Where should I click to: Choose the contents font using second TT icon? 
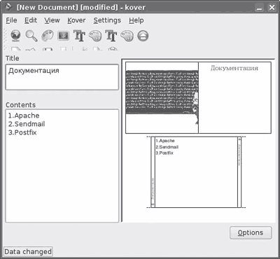tap(111, 36)
